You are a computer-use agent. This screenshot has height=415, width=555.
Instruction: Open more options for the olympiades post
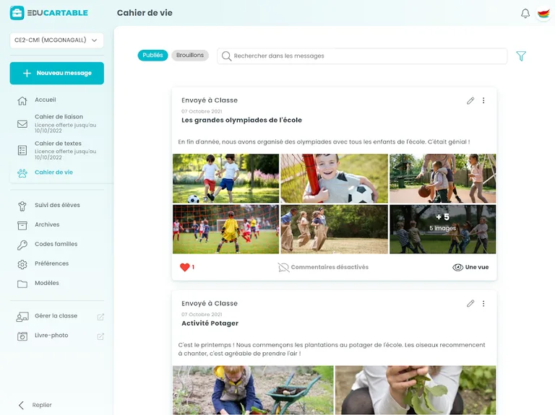tap(483, 101)
